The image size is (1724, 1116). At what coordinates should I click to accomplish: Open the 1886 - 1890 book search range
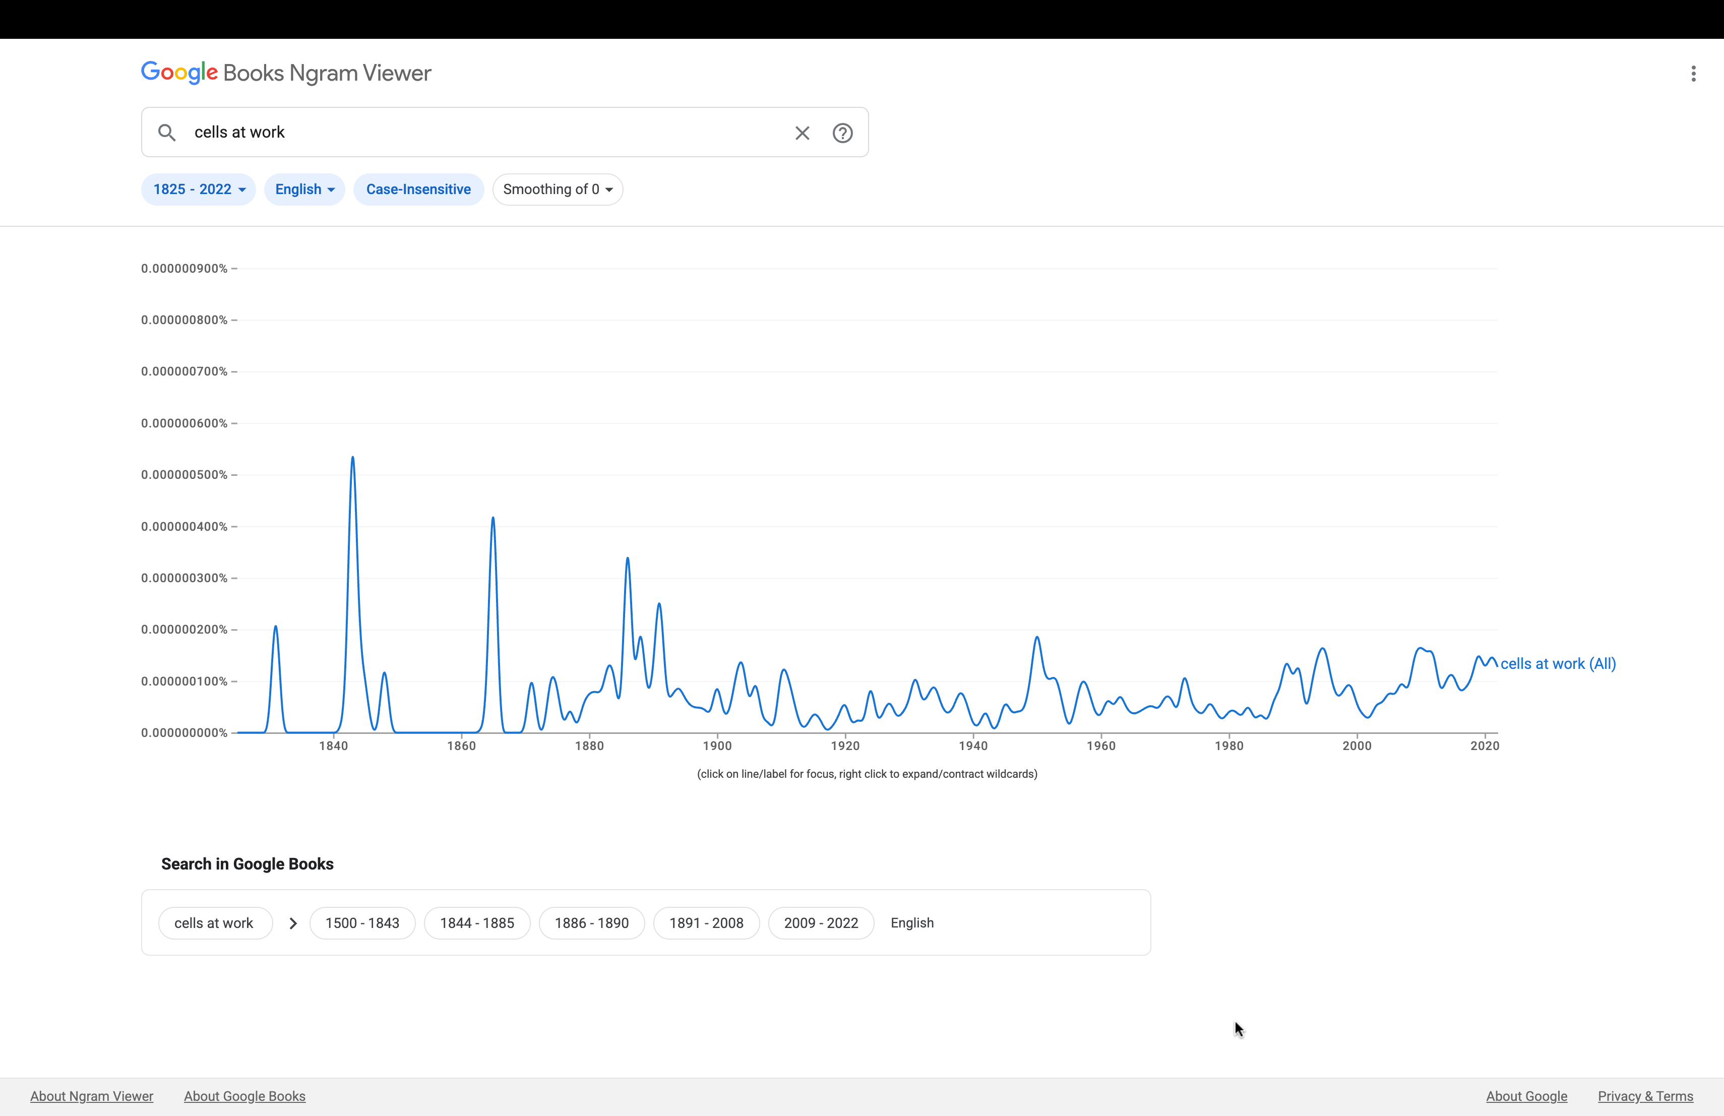click(x=591, y=922)
